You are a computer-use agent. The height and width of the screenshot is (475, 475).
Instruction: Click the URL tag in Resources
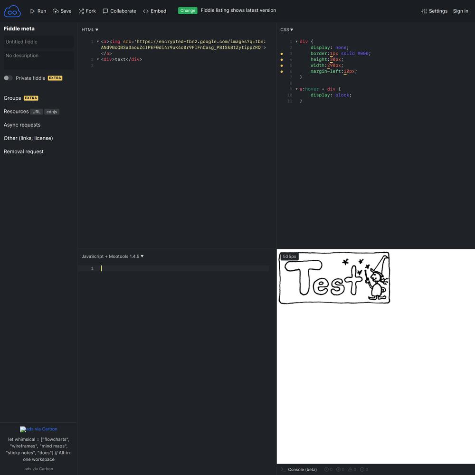pyautogui.click(x=37, y=112)
